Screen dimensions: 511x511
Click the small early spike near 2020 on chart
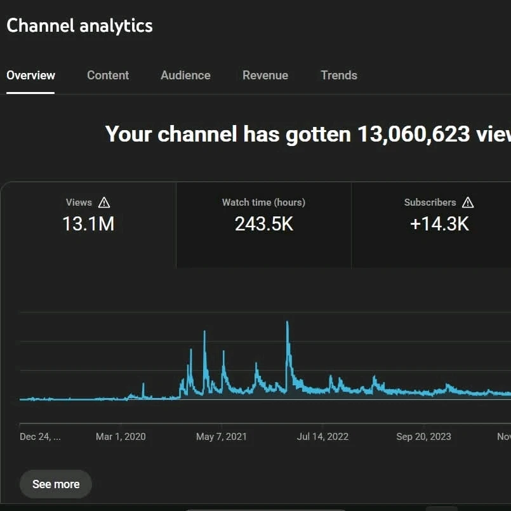143,385
